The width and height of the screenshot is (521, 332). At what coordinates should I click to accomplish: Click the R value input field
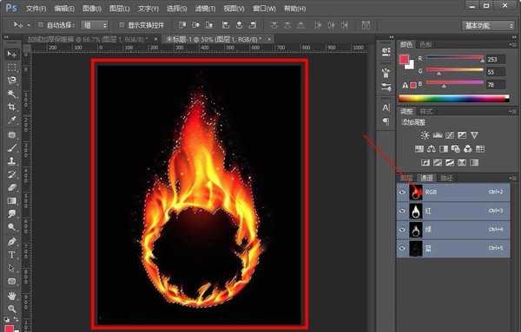496,59
